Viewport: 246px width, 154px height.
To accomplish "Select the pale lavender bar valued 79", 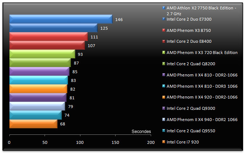I will tap(37, 106).
